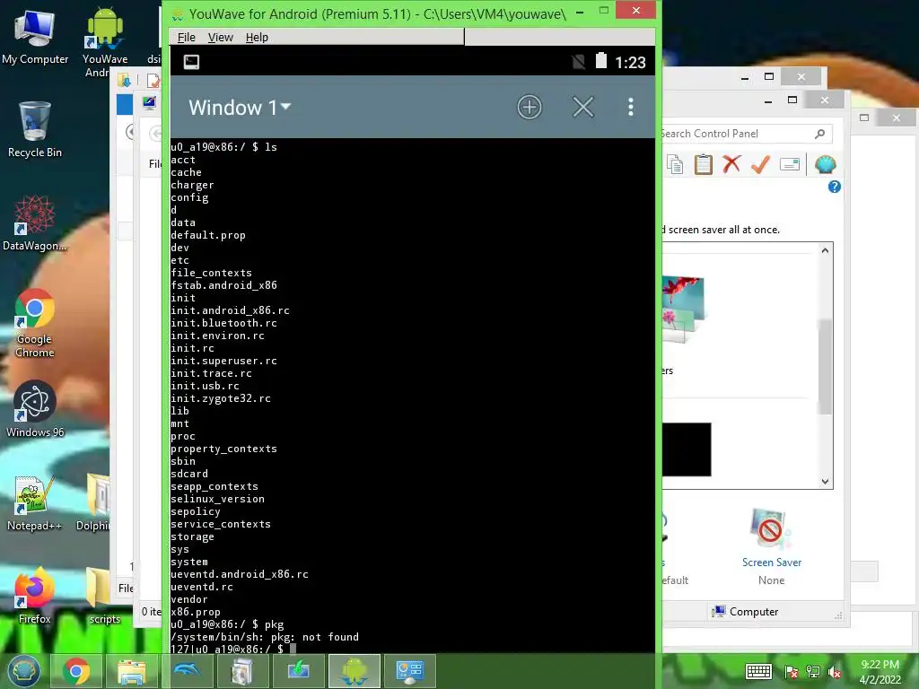Image resolution: width=919 pixels, height=689 pixels.
Task: Select the Firefox desktop icon
Action: (35, 596)
